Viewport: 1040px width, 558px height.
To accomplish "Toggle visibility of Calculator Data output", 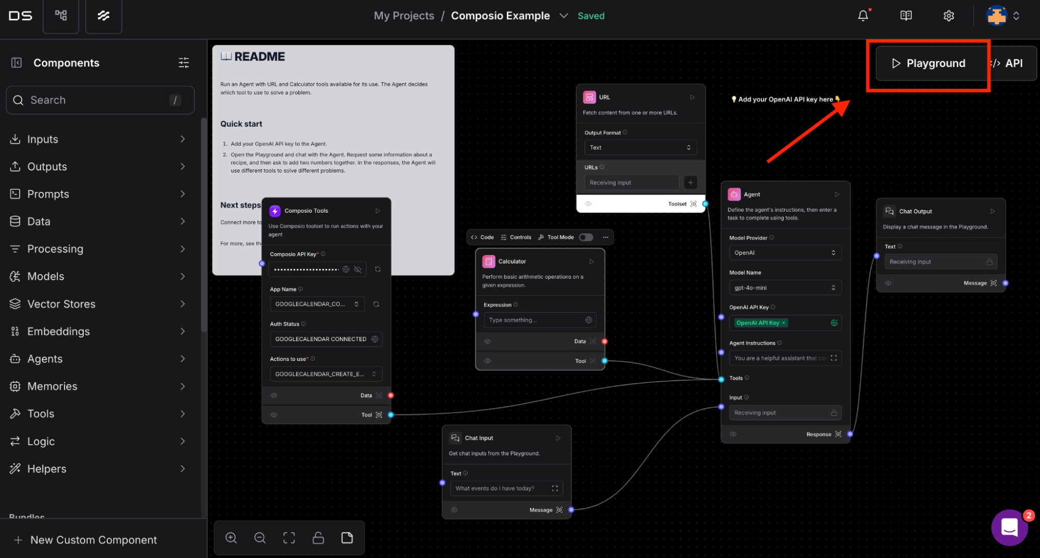I will pyautogui.click(x=487, y=342).
